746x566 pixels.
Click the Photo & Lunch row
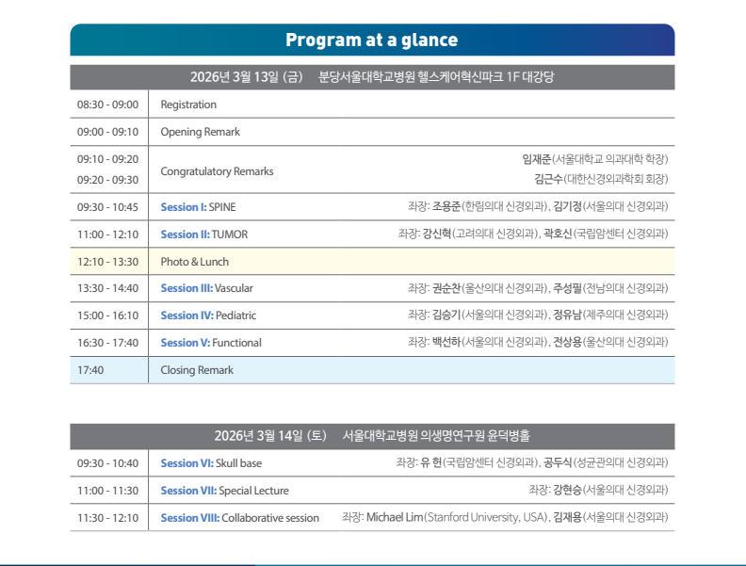(x=194, y=261)
